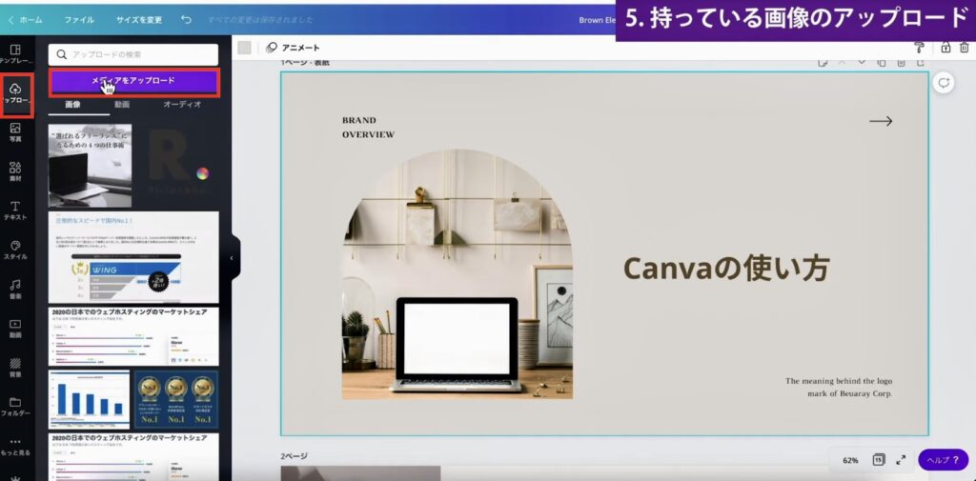Select the Canvaの使い方 heading on the canvas
This screenshot has height=481, width=976.
click(726, 269)
